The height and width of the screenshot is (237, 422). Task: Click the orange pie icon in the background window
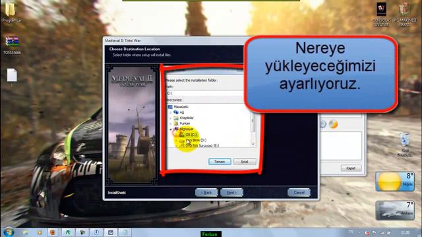click(x=333, y=124)
